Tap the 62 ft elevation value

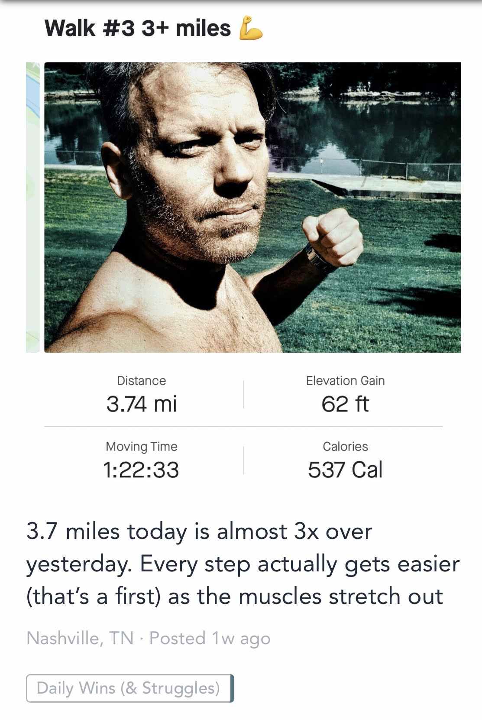tap(345, 404)
